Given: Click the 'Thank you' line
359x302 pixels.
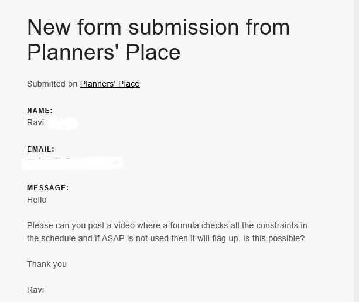Looking at the screenshot, I should 47,265.
